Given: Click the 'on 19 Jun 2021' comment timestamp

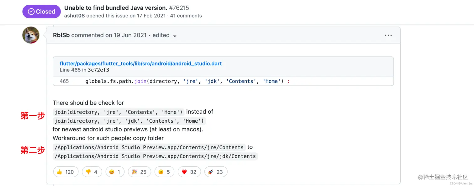Looking at the screenshot, I should tap(126, 35).
